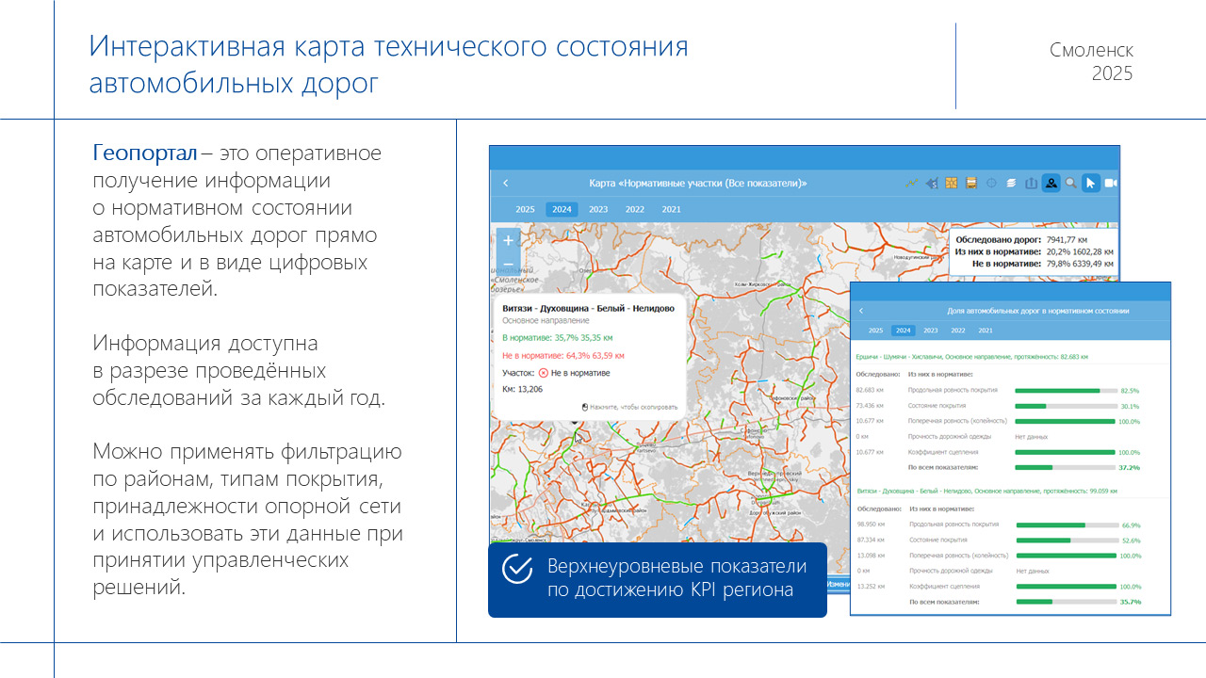Click the orange print icon in toolbar
The width and height of the screenshot is (1206, 678).
(x=971, y=183)
